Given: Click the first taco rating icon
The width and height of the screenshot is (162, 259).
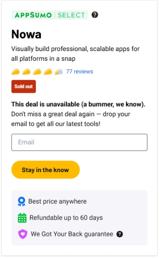Looking at the screenshot, I should [x=15, y=72].
